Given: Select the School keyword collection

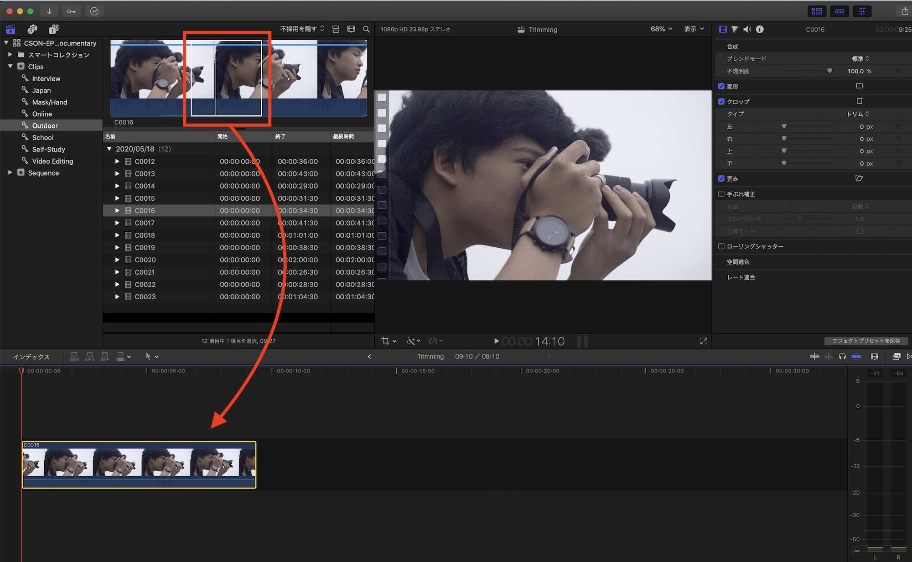Looking at the screenshot, I should pos(43,137).
